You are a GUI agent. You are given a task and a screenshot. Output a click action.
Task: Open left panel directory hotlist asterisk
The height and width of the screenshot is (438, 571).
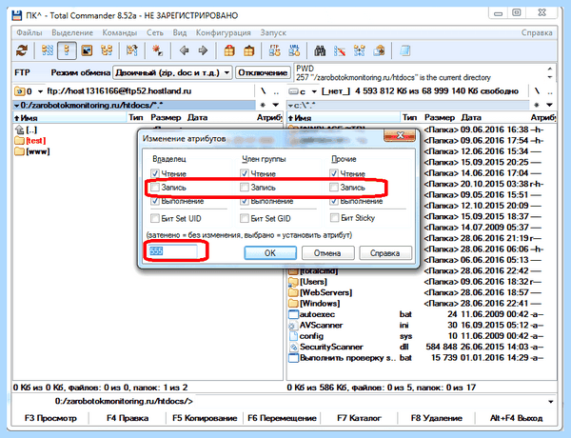[263, 106]
